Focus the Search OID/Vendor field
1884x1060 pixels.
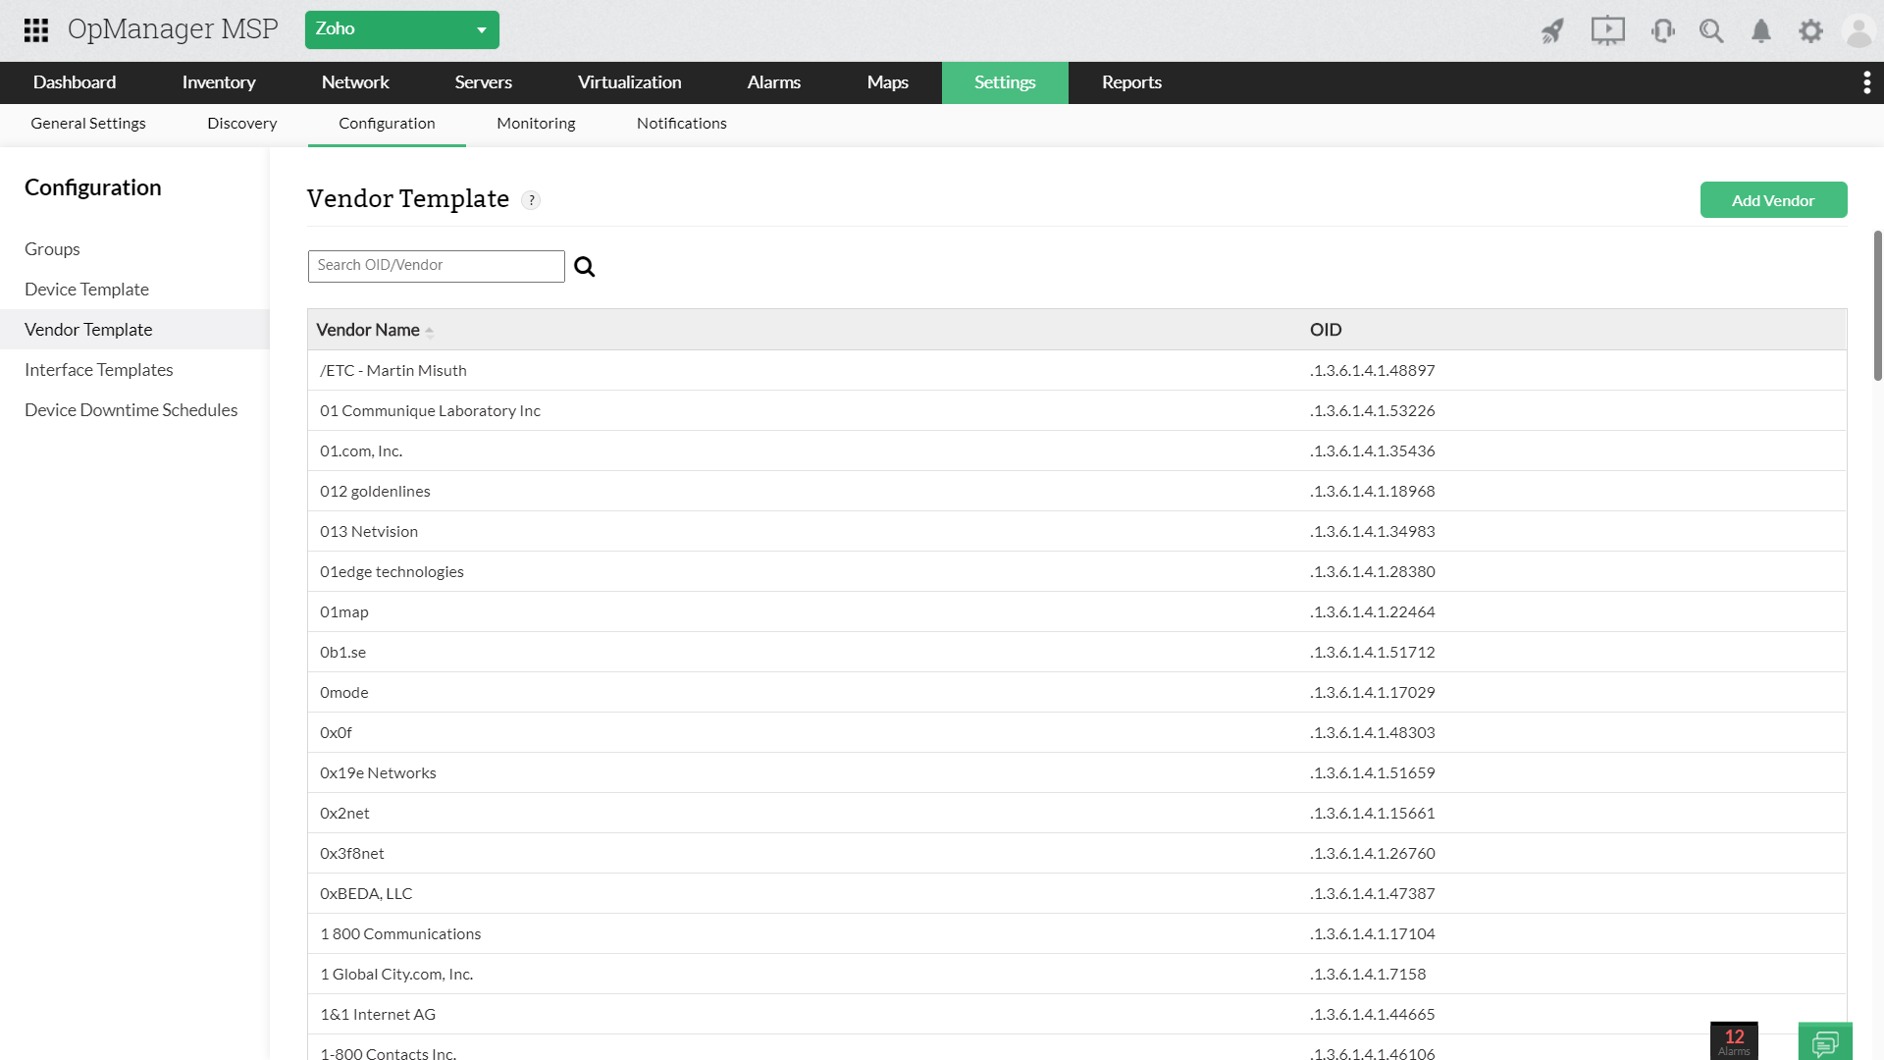click(436, 266)
